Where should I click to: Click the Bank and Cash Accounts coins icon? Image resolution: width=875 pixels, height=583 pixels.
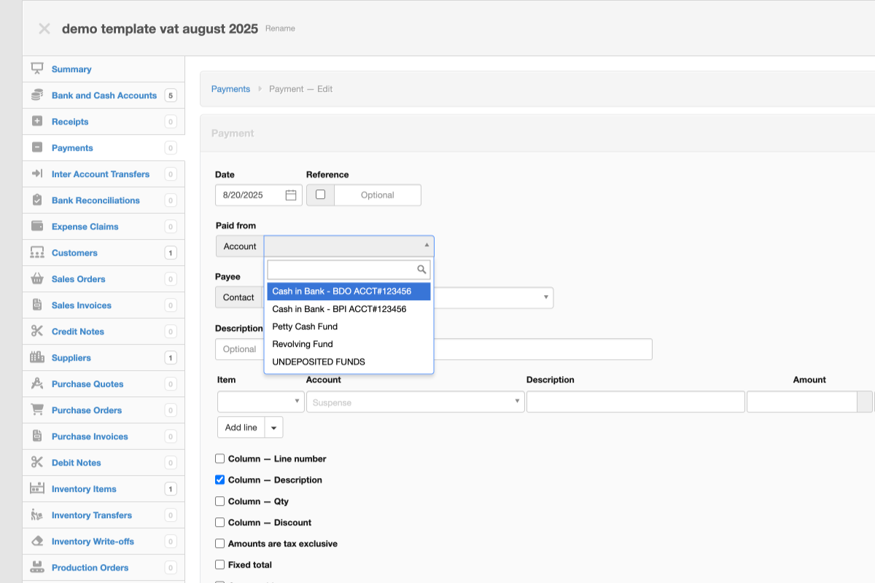click(x=37, y=95)
